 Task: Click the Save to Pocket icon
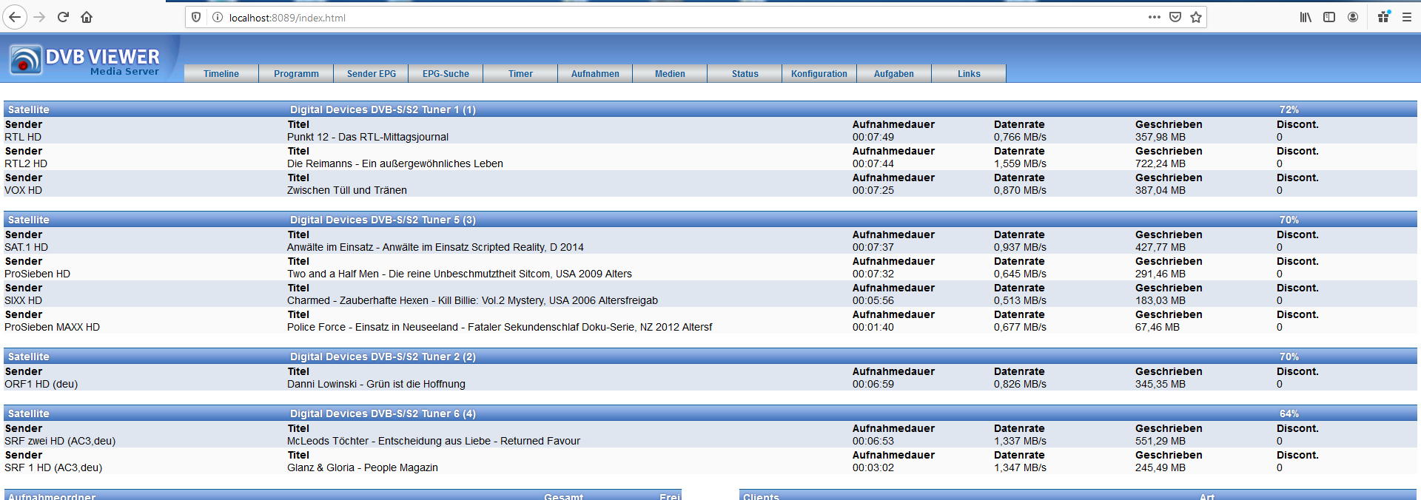click(x=1175, y=17)
